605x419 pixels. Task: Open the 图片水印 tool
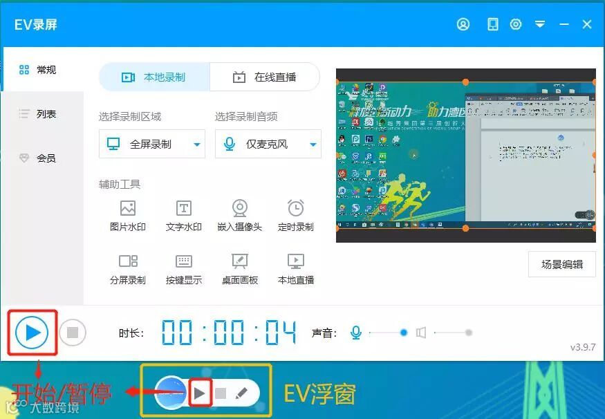[128, 216]
